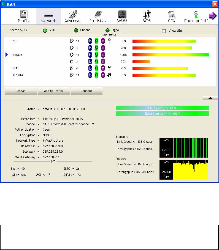
Task: Click the 78% signal value
Action: (x=123, y=48)
